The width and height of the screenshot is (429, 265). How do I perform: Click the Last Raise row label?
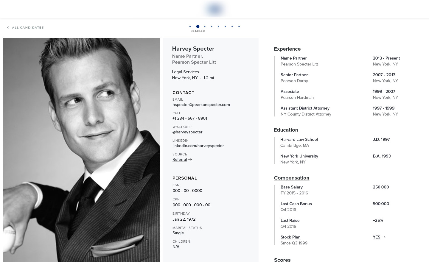(x=290, y=220)
